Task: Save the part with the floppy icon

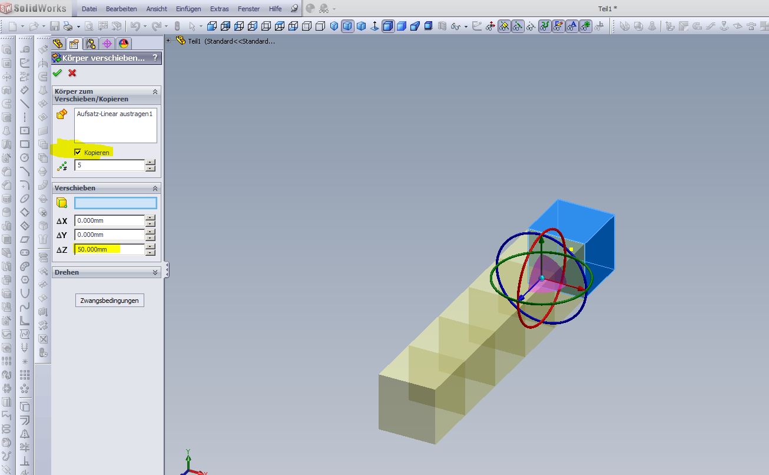Action: coord(55,26)
